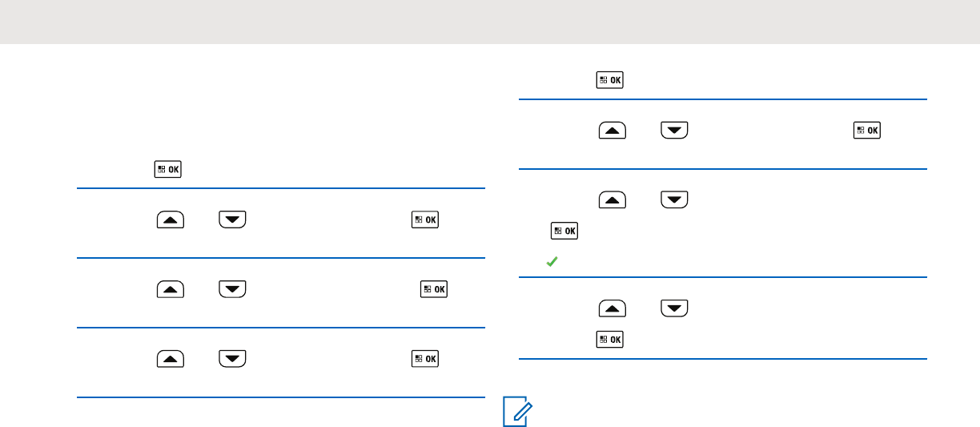
Task: Choose the down arrow in the left column's middle arrow row
Action: (x=231, y=288)
